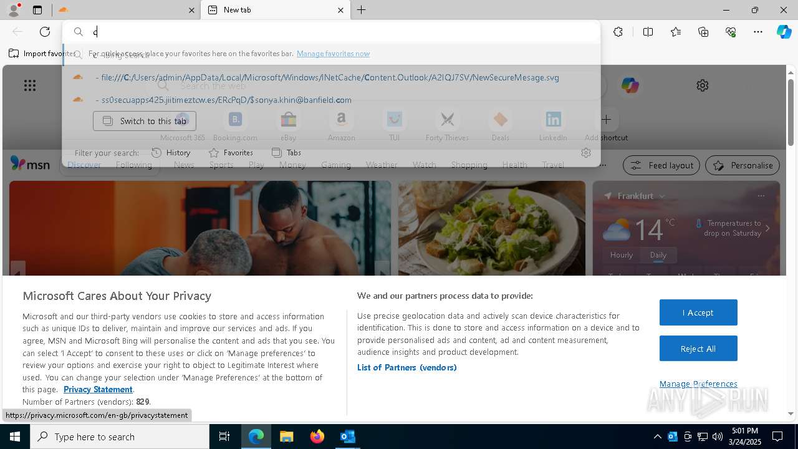Open the Privacy Statement link

98,389
